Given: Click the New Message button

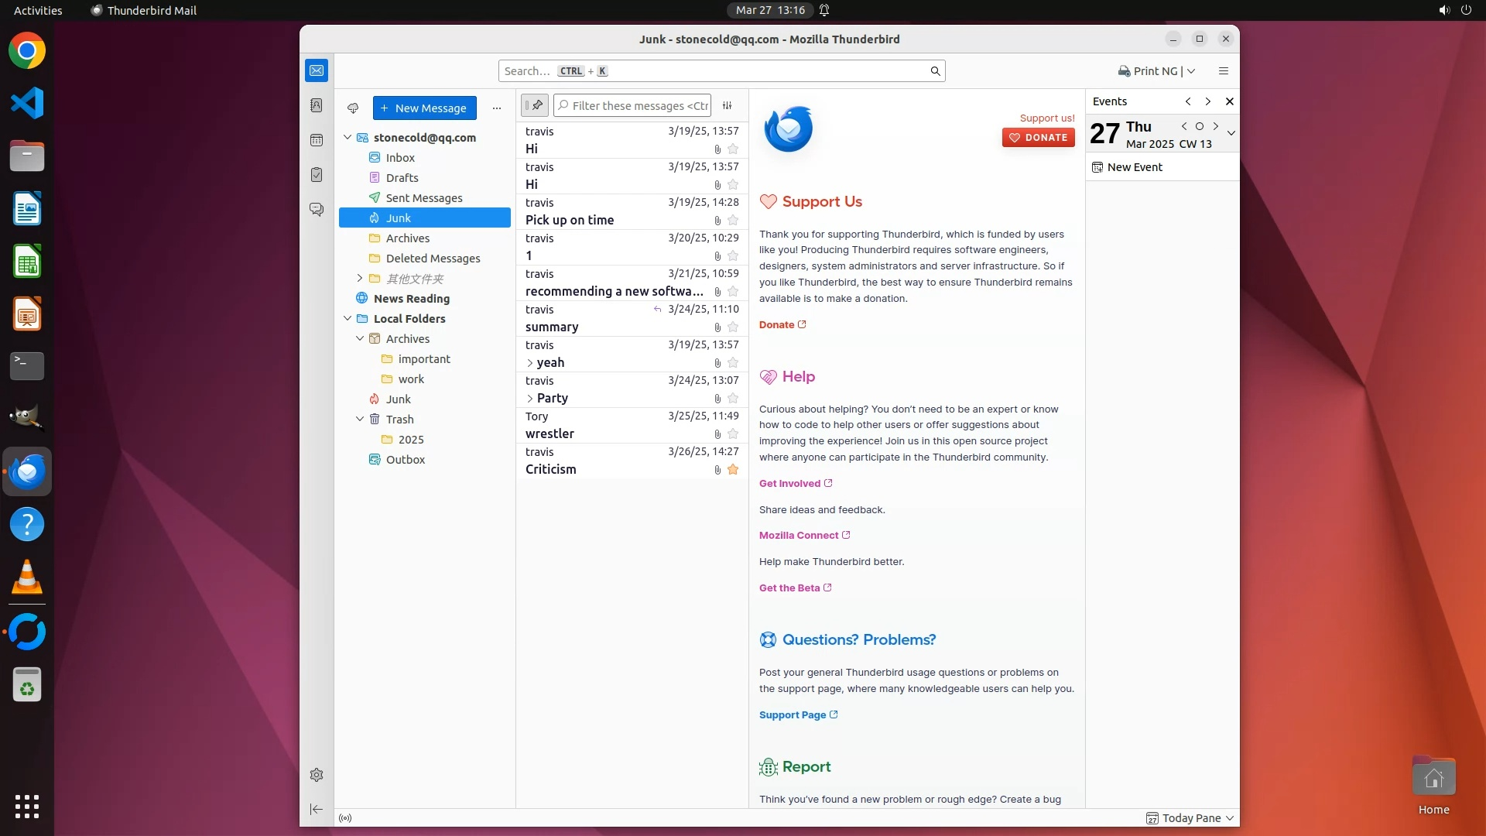Looking at the screenshot, I should point(424,108).
